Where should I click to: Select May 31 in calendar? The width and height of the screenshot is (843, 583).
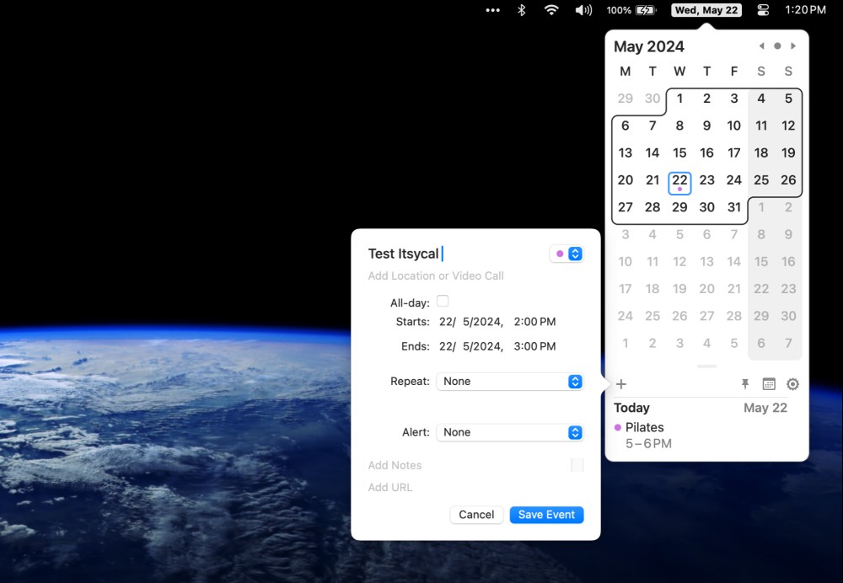[x=734, y=207]
